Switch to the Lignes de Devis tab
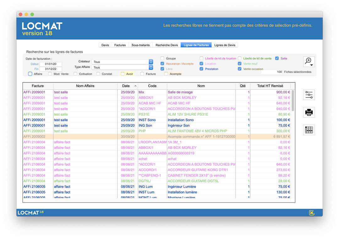This screenshot has width=339, height=238. pyautogui.click(x=225, y=45)
